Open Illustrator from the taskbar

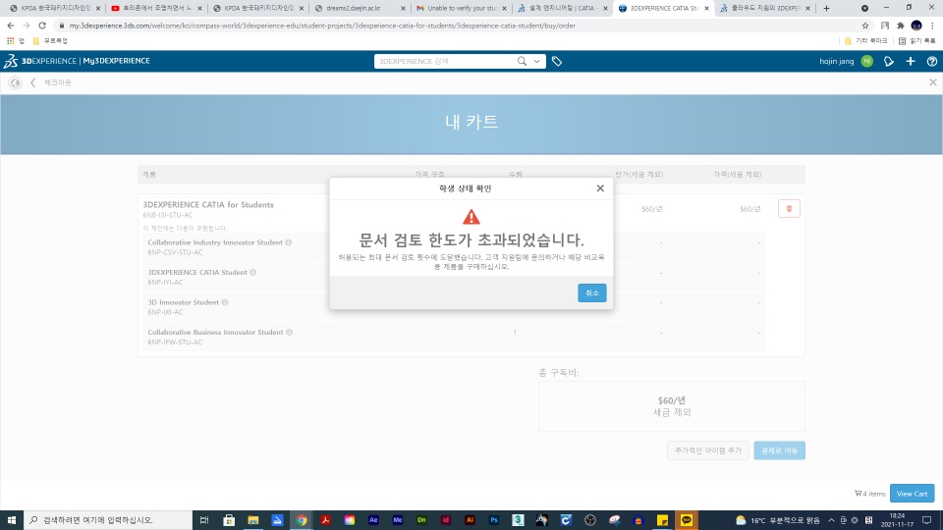click(x=470, y=520)
